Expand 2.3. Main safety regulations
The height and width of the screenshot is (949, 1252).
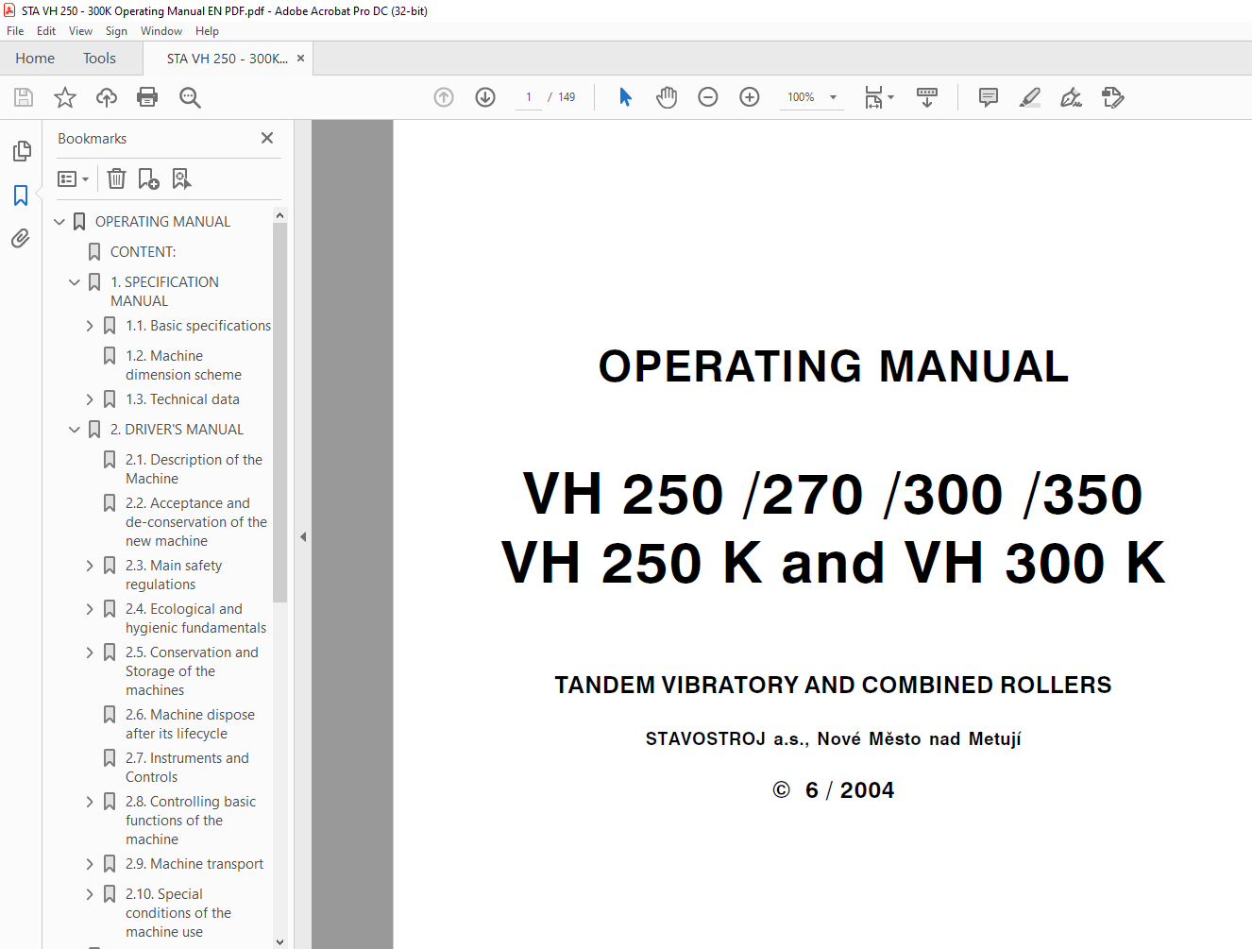(90, 566)
